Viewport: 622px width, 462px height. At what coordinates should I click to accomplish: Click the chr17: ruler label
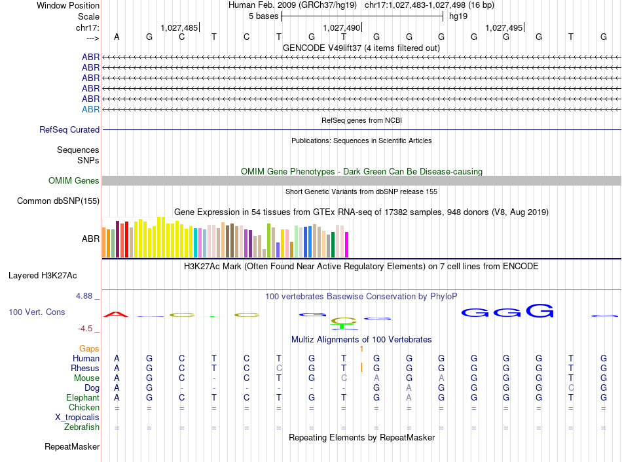88,27
